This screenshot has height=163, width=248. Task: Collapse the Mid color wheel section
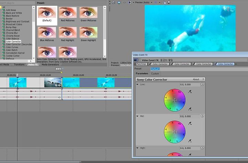(137, 116)
